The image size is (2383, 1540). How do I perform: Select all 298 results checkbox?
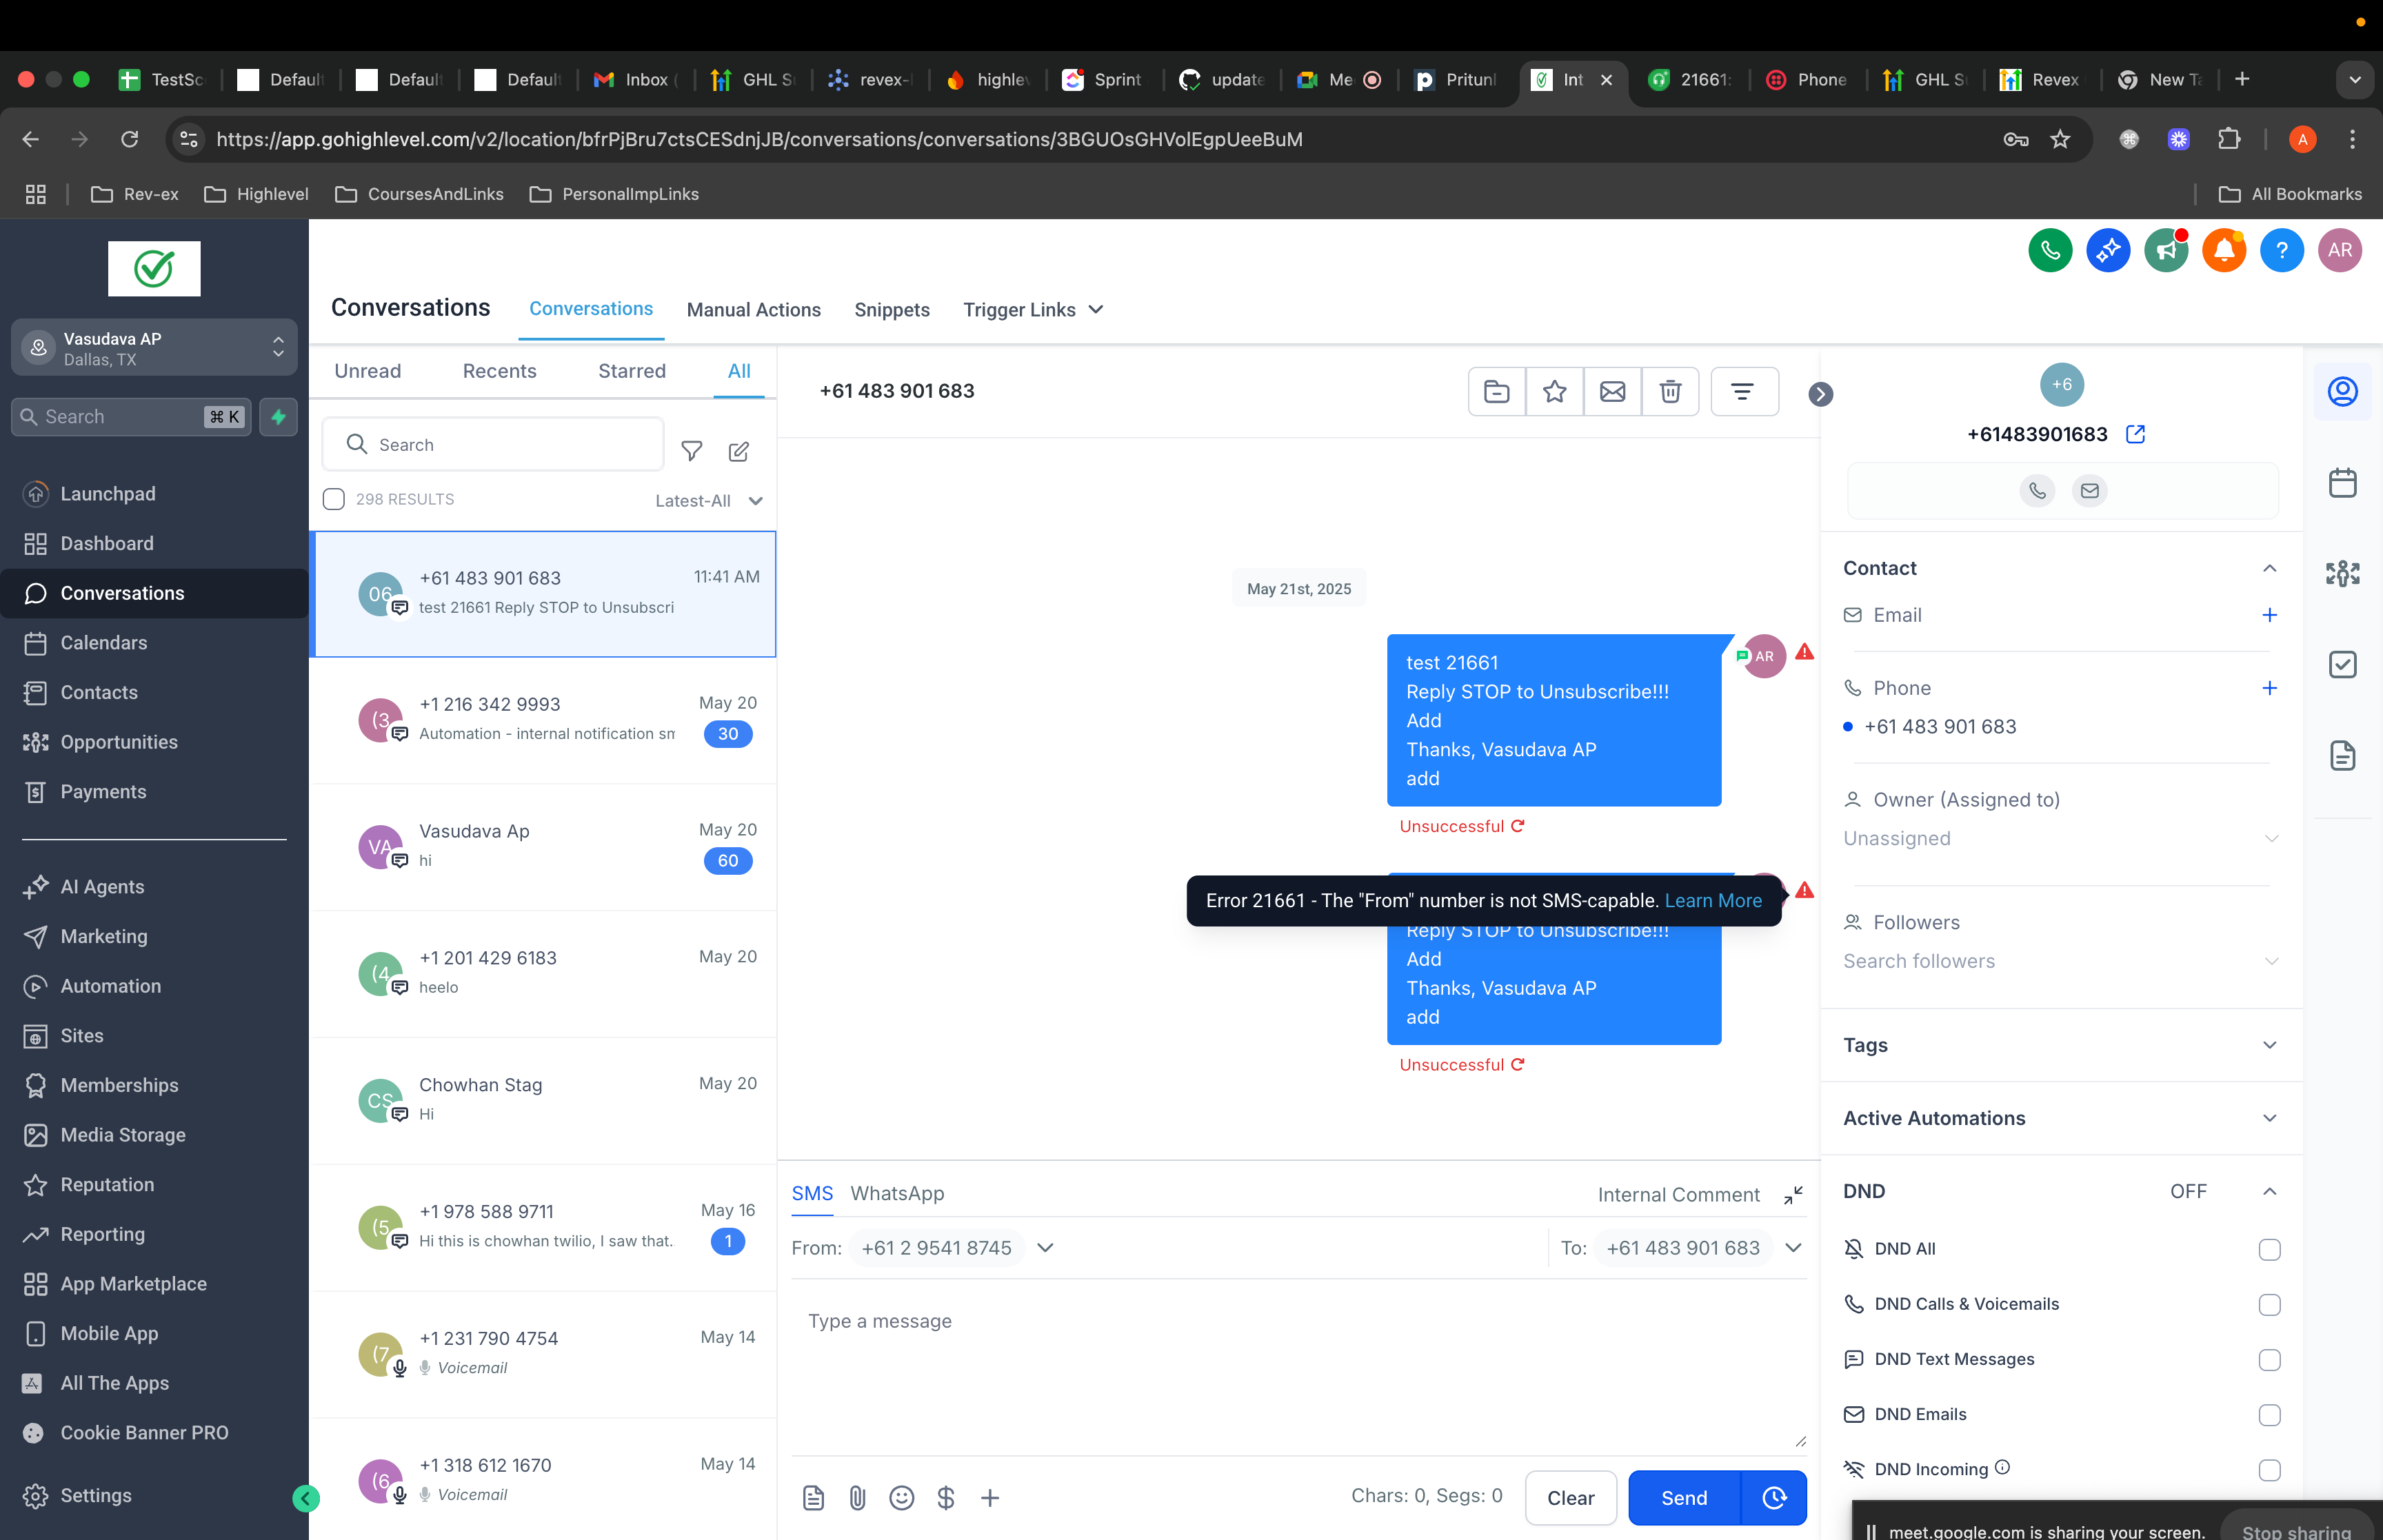click(334, 499)
